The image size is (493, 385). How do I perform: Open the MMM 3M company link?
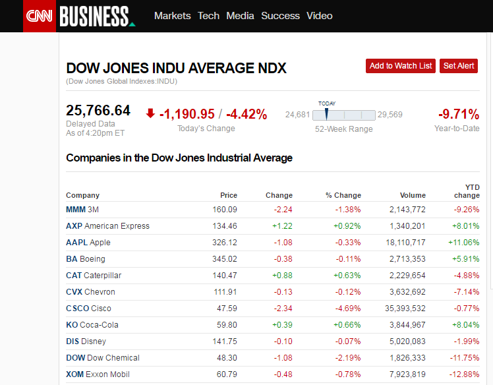tap(82, 210)
